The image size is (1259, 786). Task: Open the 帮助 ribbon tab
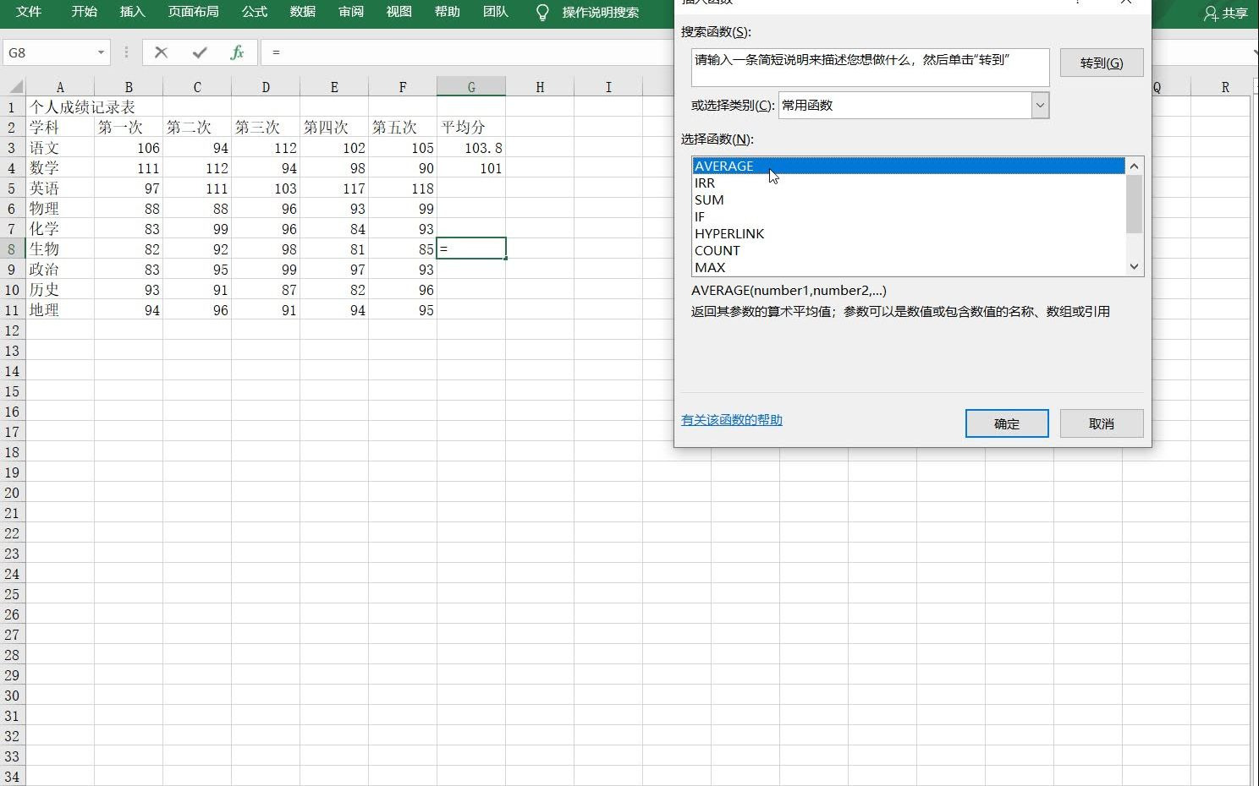point(448,12)
